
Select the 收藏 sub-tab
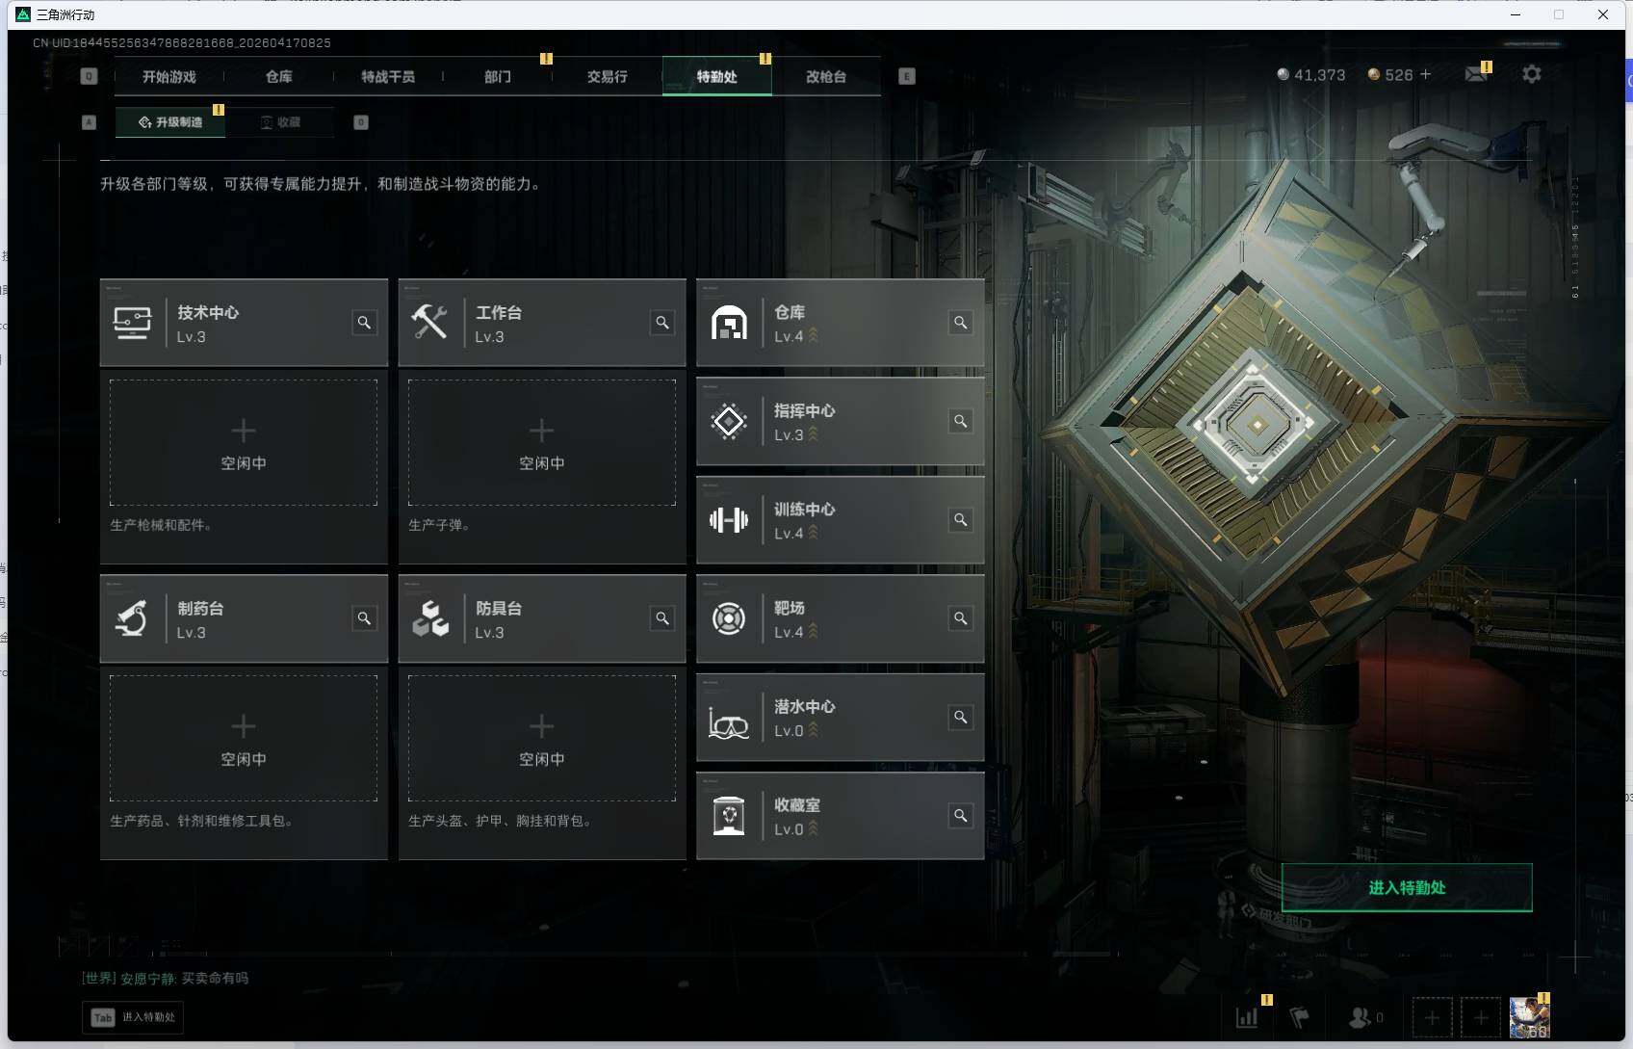[x=280, y=122]
